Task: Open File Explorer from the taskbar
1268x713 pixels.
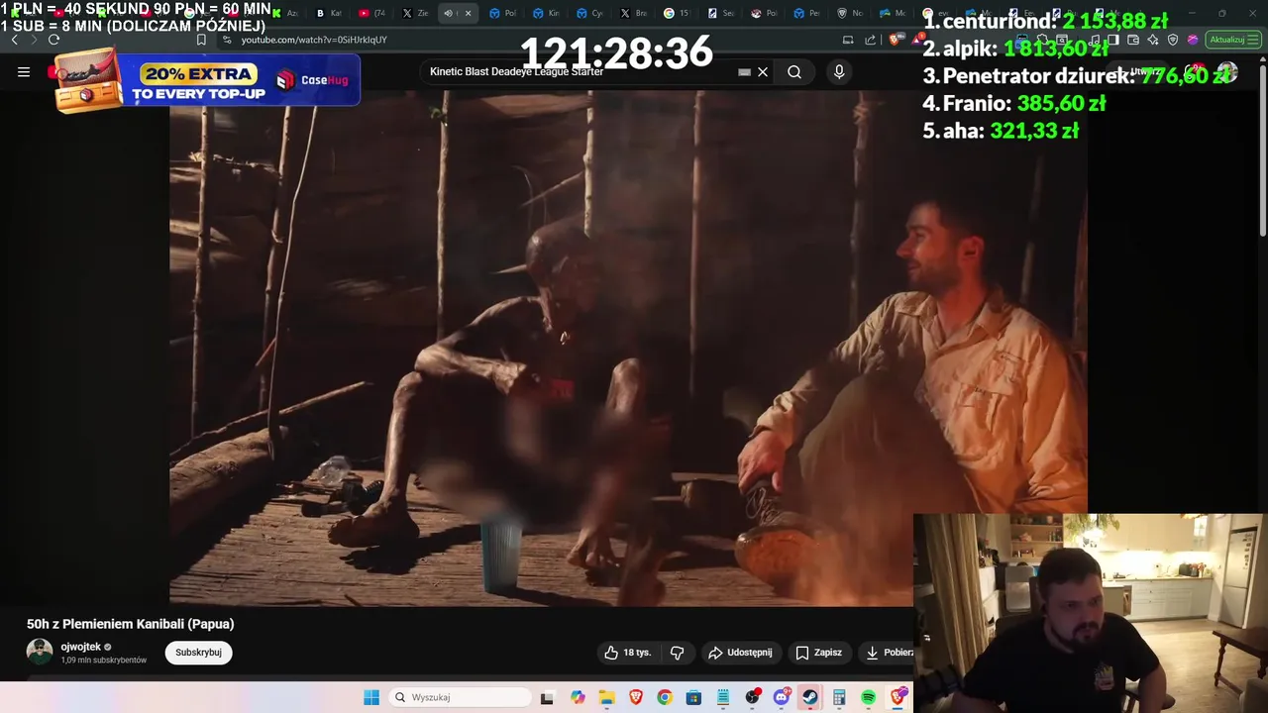Action: point(606,697)
